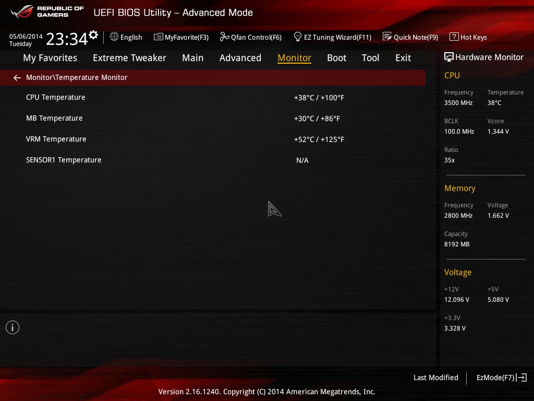Viewport: 534px width, 401px height.
Task: Select the MB Temperature row
Action: (x=213, y=119)
